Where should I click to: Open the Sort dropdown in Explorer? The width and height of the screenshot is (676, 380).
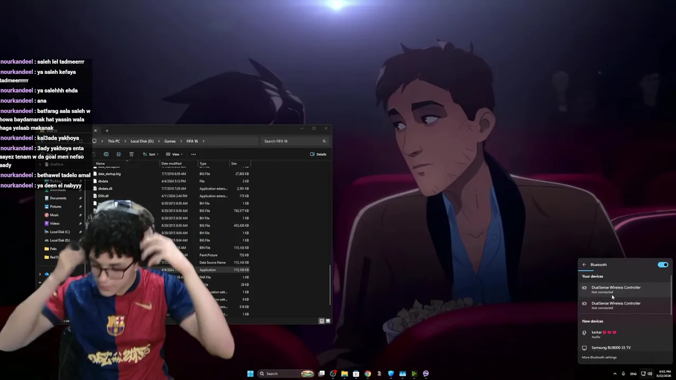(x=151, y=154)
